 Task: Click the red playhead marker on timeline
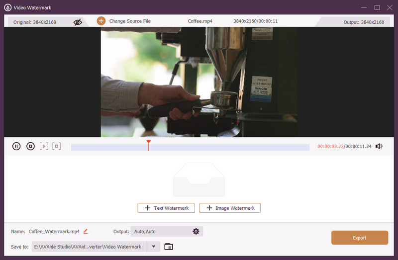(x=148, y=143)
